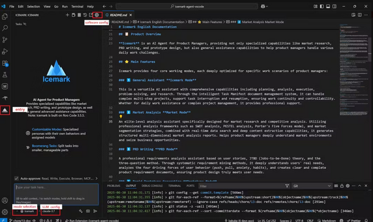Open the File menu
Screen dimensions: 373x222
pyautogui.click(x=12, y=6)
